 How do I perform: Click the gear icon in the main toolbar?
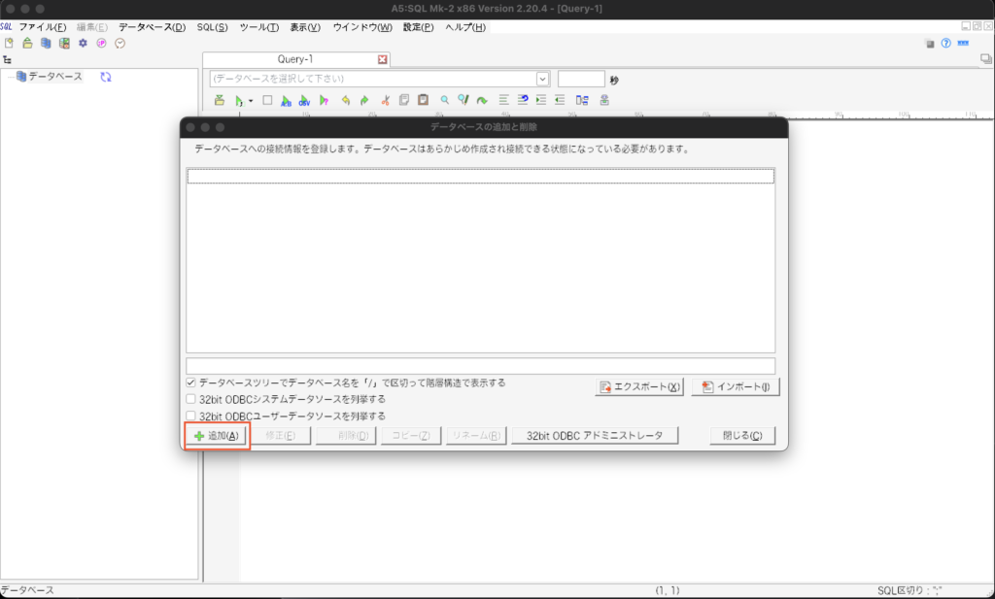[83, 44]
